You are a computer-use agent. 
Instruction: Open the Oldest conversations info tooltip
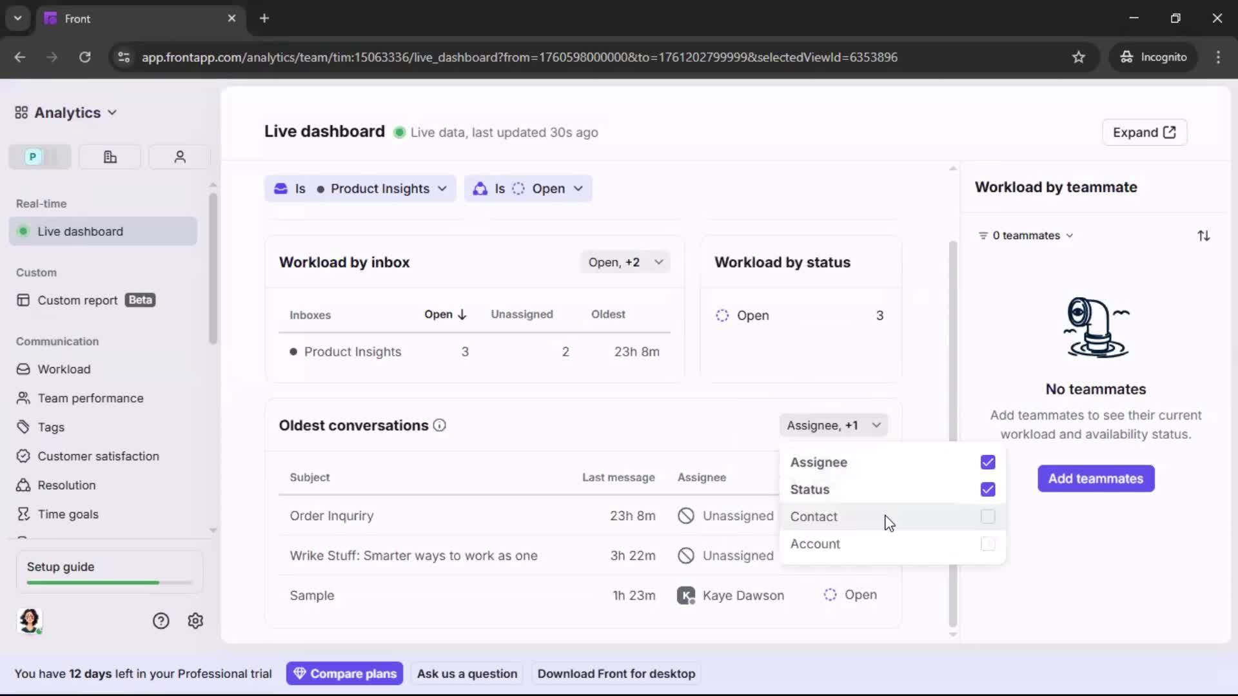point(440,426)
